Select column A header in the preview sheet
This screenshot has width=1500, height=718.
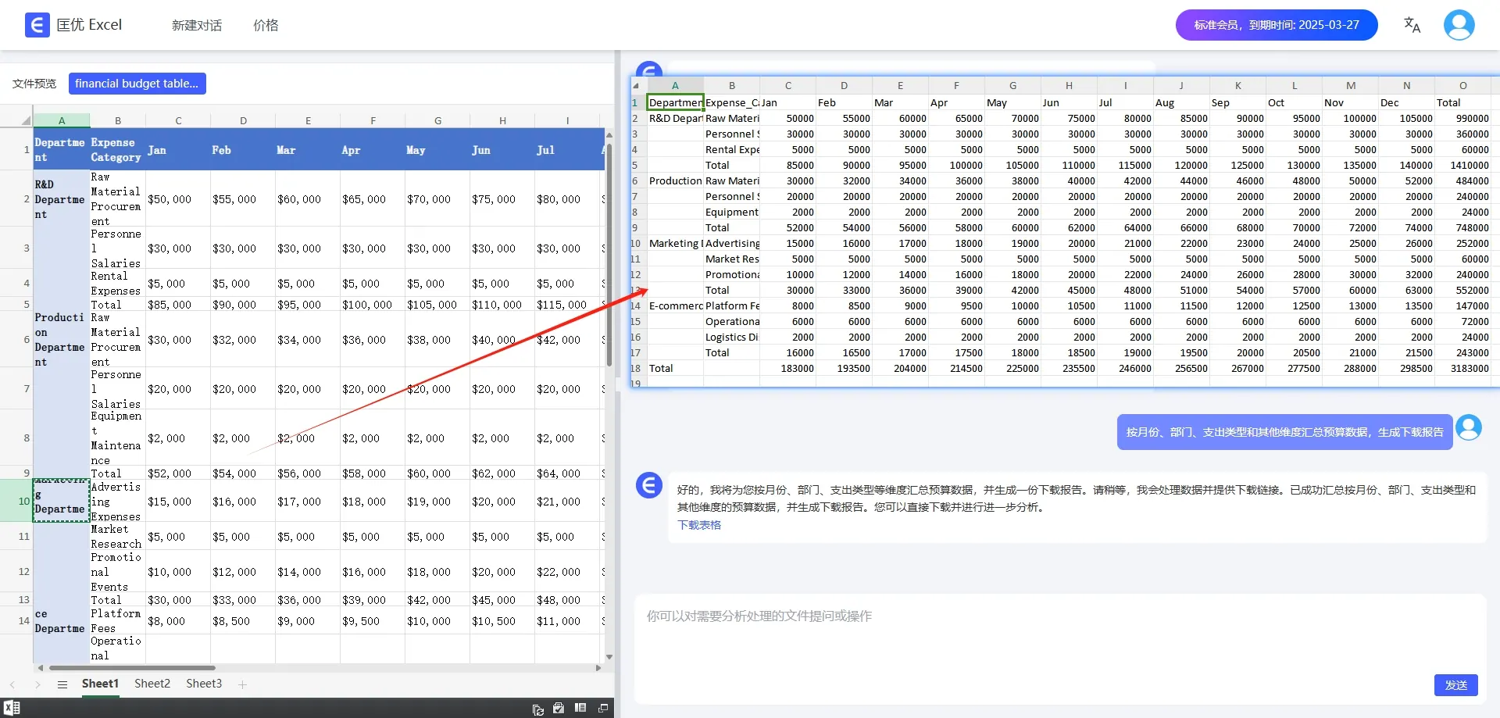click(x=62, y=120)
